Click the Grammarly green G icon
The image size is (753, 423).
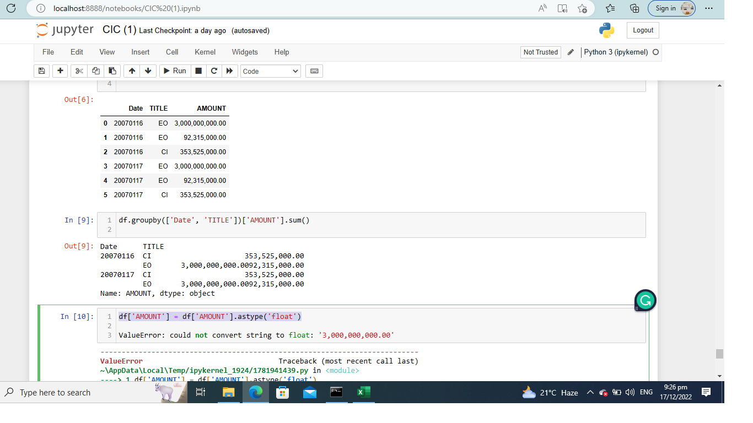(646, 300)
